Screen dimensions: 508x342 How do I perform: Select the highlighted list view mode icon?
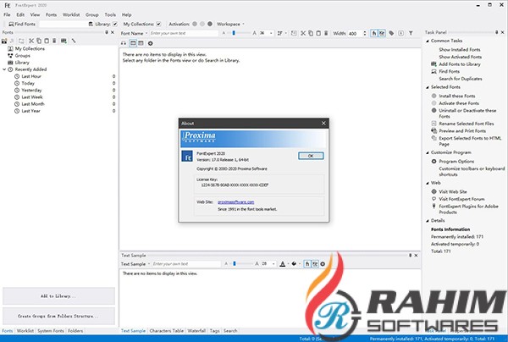tap(133, 43)
